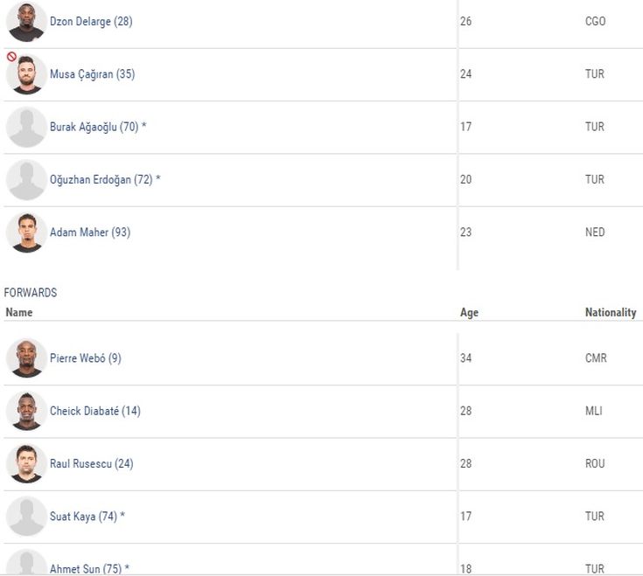This screenshot has width=643, height=576.
Task: Open Dzon Delarge (28) player link
Action: (x=91, y=21)
